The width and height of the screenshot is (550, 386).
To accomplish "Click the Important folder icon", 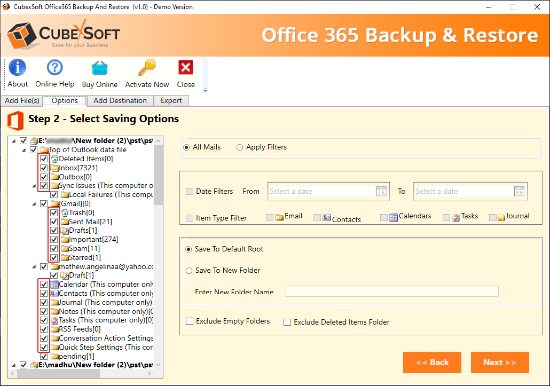I will click(65, 240).
